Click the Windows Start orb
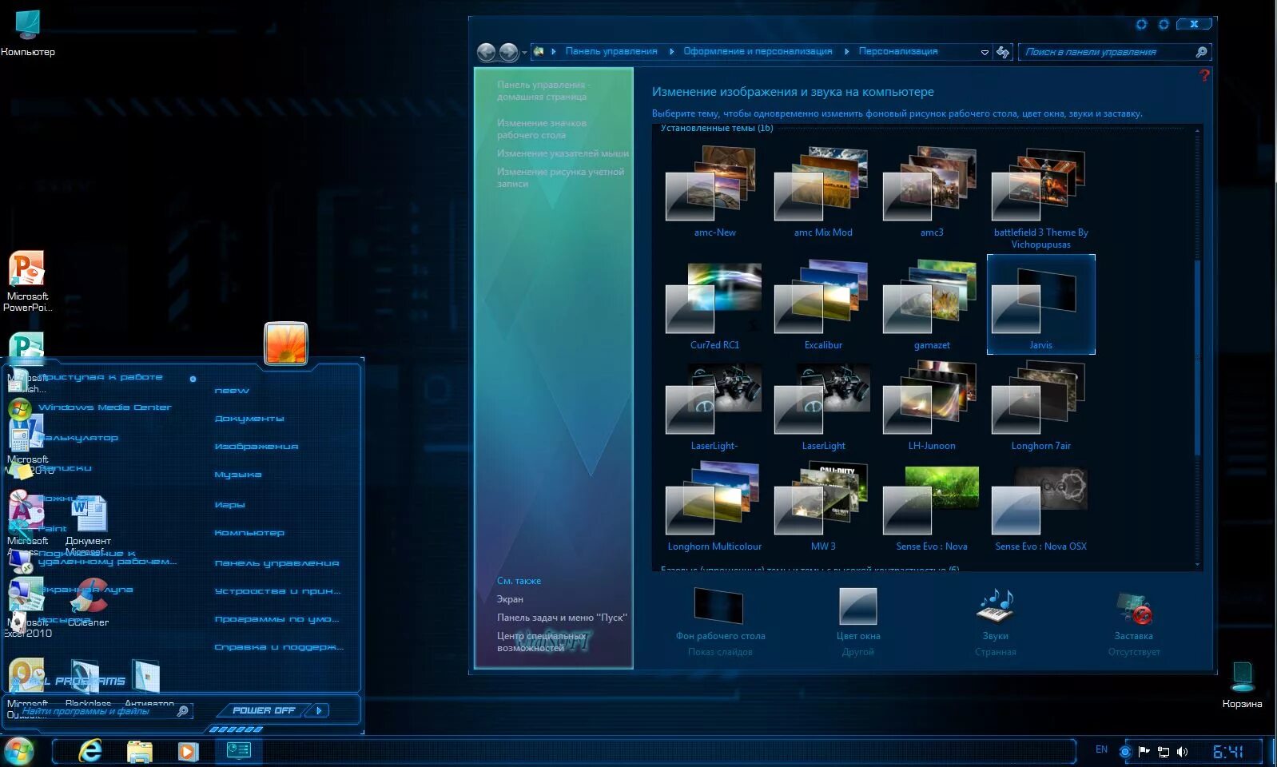 19,751
